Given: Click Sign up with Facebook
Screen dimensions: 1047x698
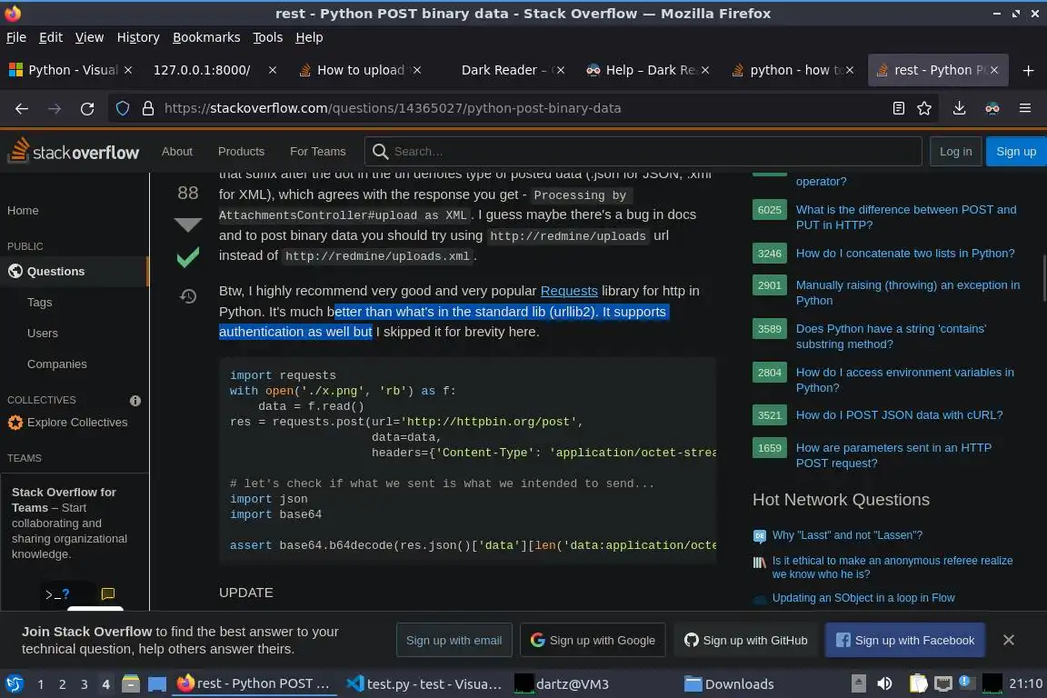Looking at the screenshot, I should (905, 640).
